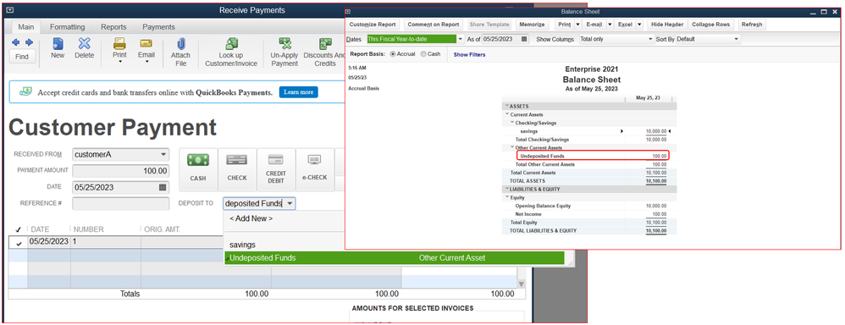
Task: Click the Memorize button
Action: click(532, 25)
